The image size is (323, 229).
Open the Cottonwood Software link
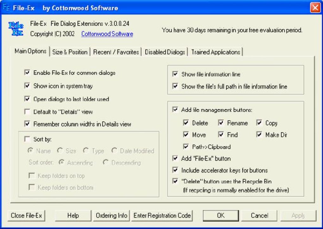point(107,34)
